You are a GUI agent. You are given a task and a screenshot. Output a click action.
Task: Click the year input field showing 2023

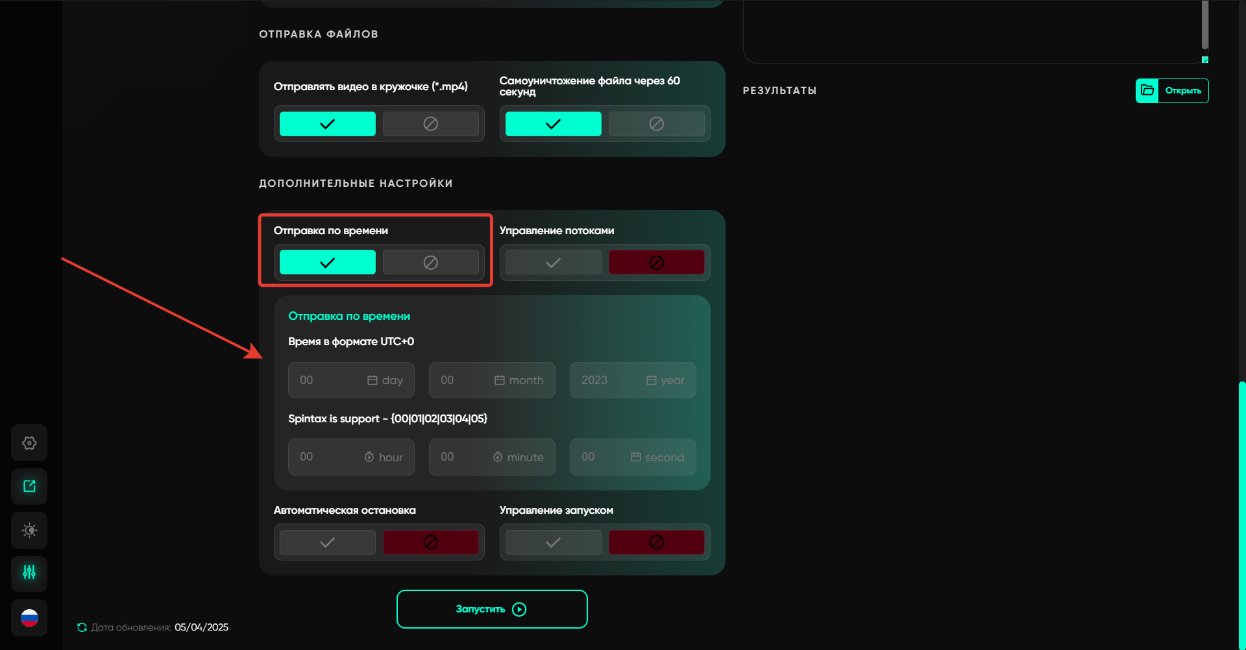[633, 380]
